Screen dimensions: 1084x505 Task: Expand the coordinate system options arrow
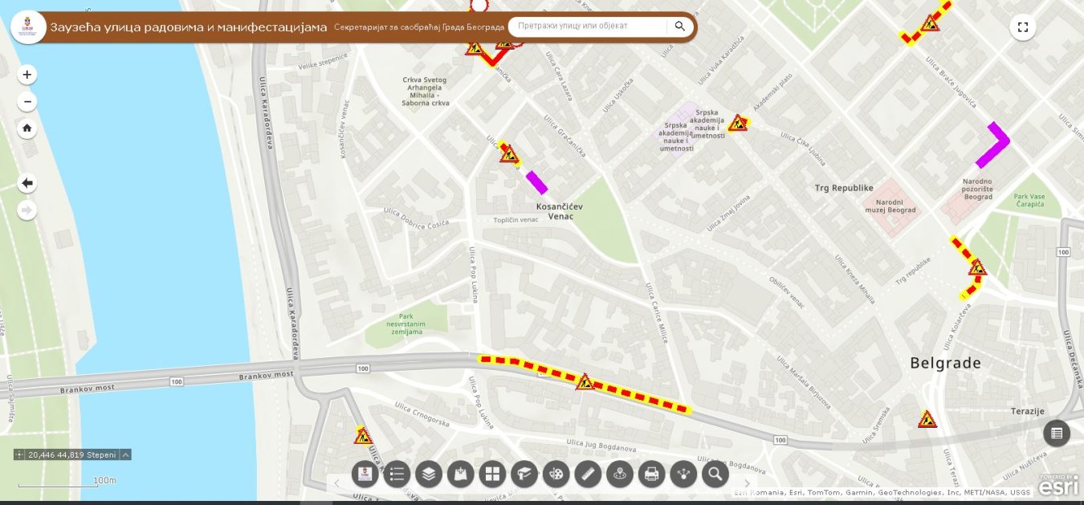(126, 454)
